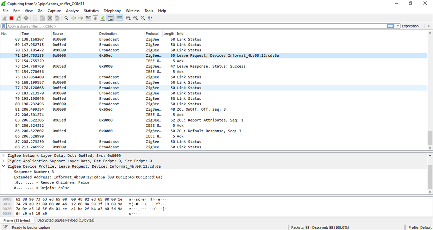Toggle packet list colorization
Image resolution: width=433 pixels, height=230 pixels.
coord(119,18)
